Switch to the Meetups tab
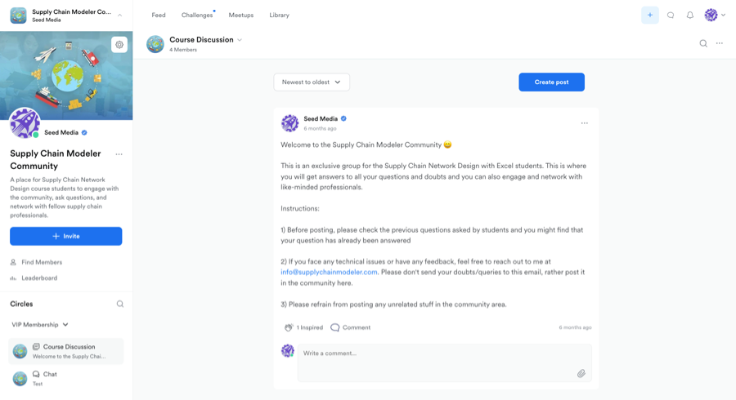Viewport: 736px width, 400px height. click(240, 15)
